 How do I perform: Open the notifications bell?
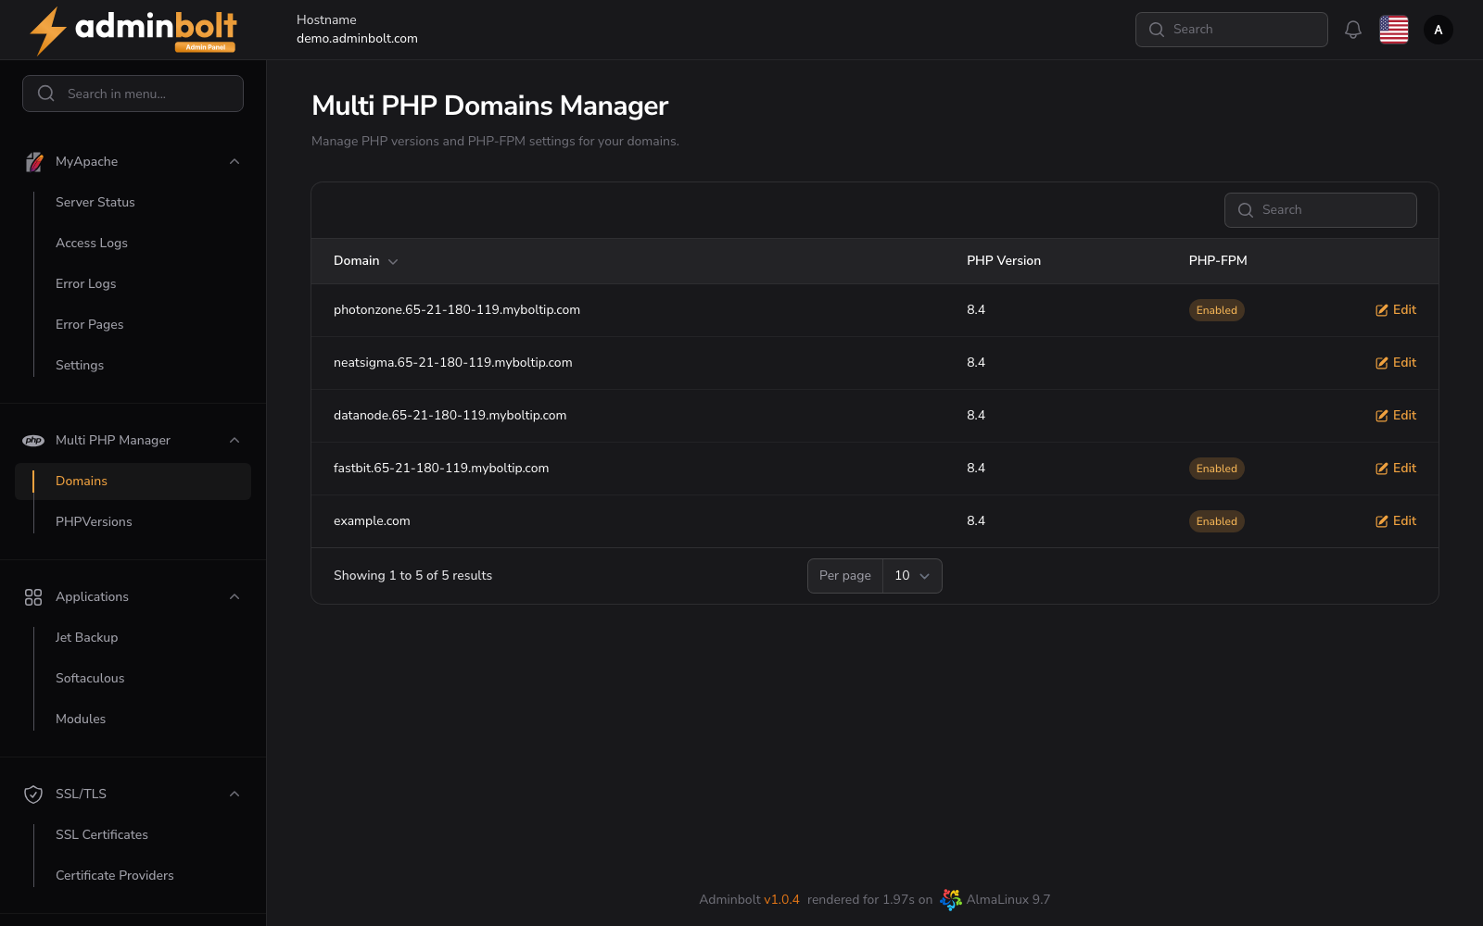tap(1353, 30)
